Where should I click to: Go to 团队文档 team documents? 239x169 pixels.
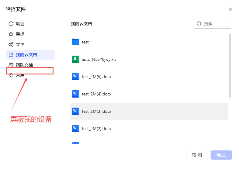[x=24, y=65]
